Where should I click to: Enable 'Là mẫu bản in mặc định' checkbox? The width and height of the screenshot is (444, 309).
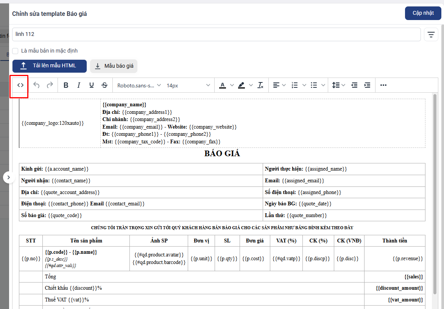(x=15, y=51)
